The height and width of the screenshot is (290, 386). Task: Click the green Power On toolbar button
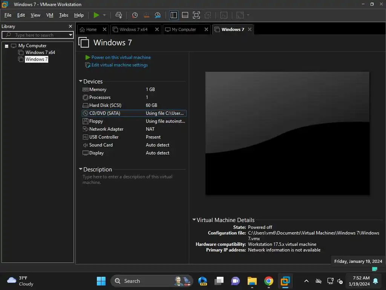(x=96, y=15)
